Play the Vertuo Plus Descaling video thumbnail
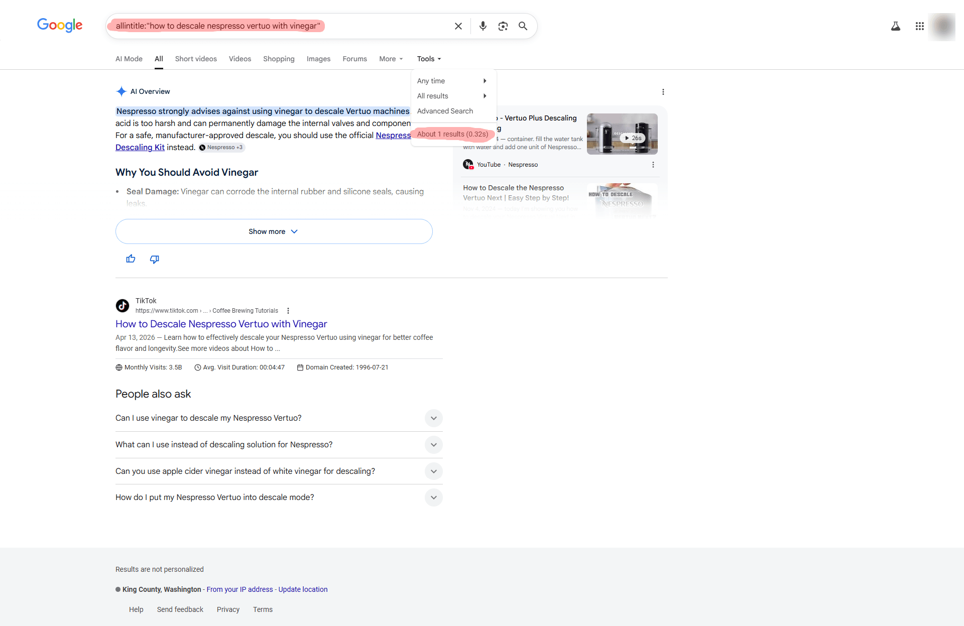Image resolution: width=964 pixels, height=626 pixels. pyautogui.click(x=622, y=134)
